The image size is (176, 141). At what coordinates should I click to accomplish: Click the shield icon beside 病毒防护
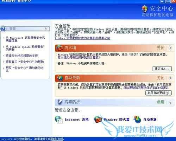pyautogui.click(x=60, y=102)
